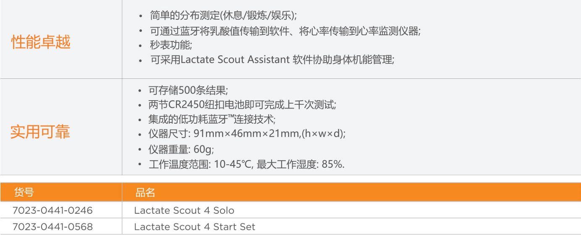
Task: Select the CR2450纽扣电池 text line
Action: click(x=243, y=105)
